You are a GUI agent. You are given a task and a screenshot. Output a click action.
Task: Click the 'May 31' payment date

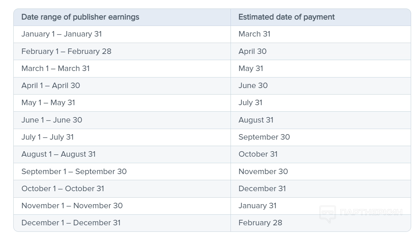tap(251, 68)
